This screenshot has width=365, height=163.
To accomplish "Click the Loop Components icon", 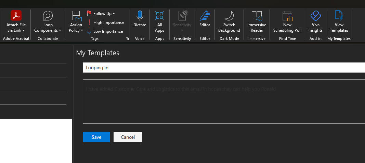I will (x=48, y=16).
